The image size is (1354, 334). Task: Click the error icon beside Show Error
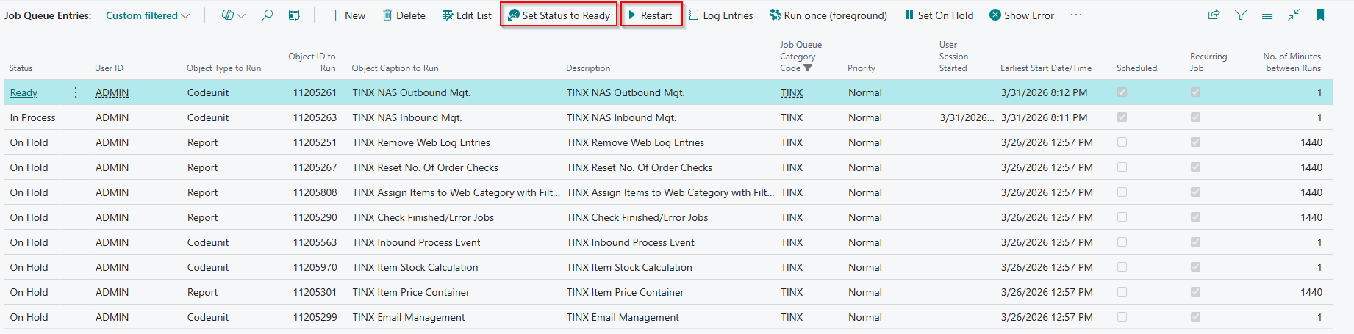click(995, 15)
